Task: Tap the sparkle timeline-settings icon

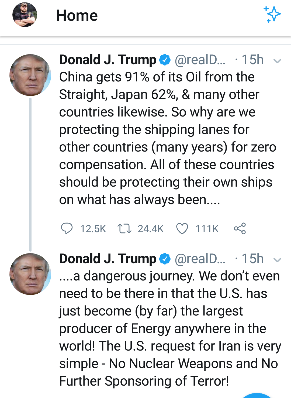Action: coord(272,14)
